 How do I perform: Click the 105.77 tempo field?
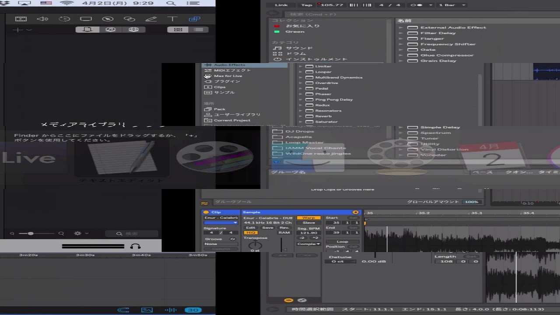[332, 5]
